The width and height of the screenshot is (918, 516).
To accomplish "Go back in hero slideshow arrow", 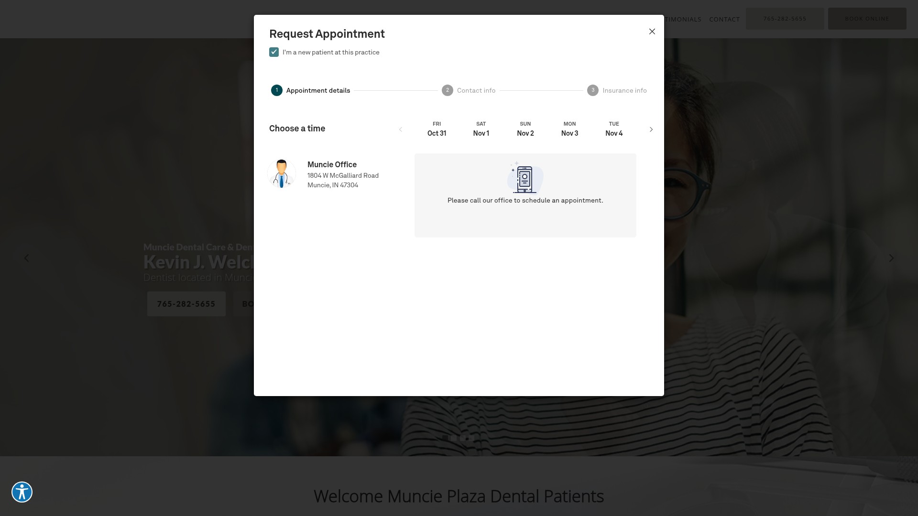I will coord(27,258).
